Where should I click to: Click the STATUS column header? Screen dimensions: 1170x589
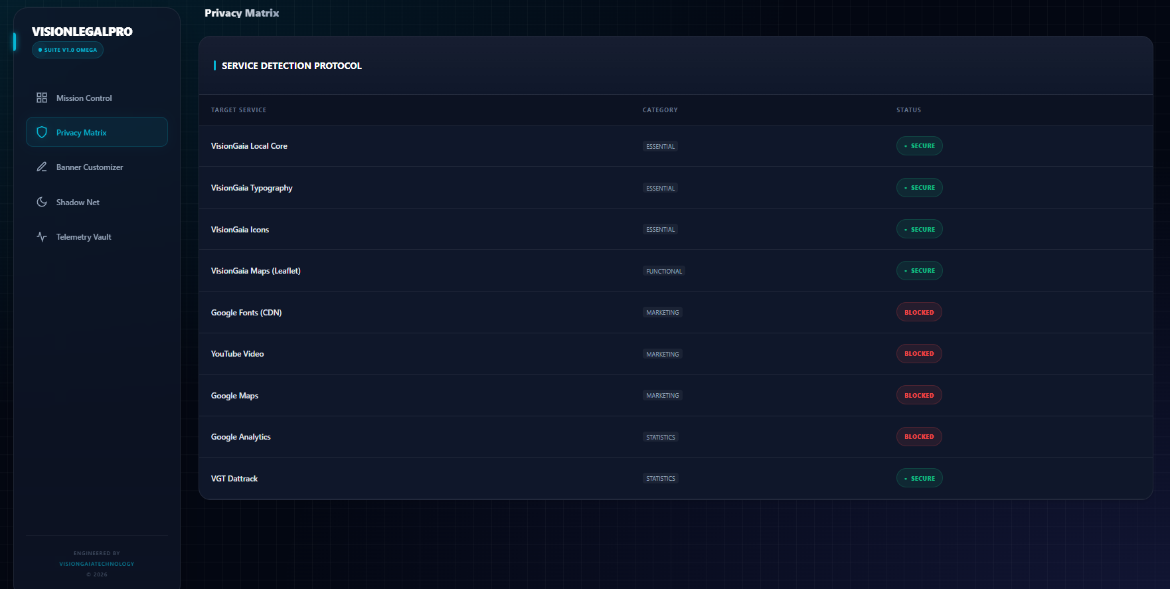tap(908, 110)
